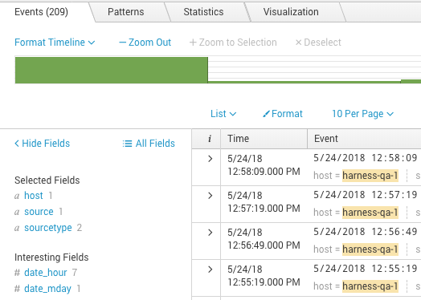Image resolution: width=421 pixels, height=300 pixels.
Task: Click the Events (209) tab
Action: tap(41, 12)
